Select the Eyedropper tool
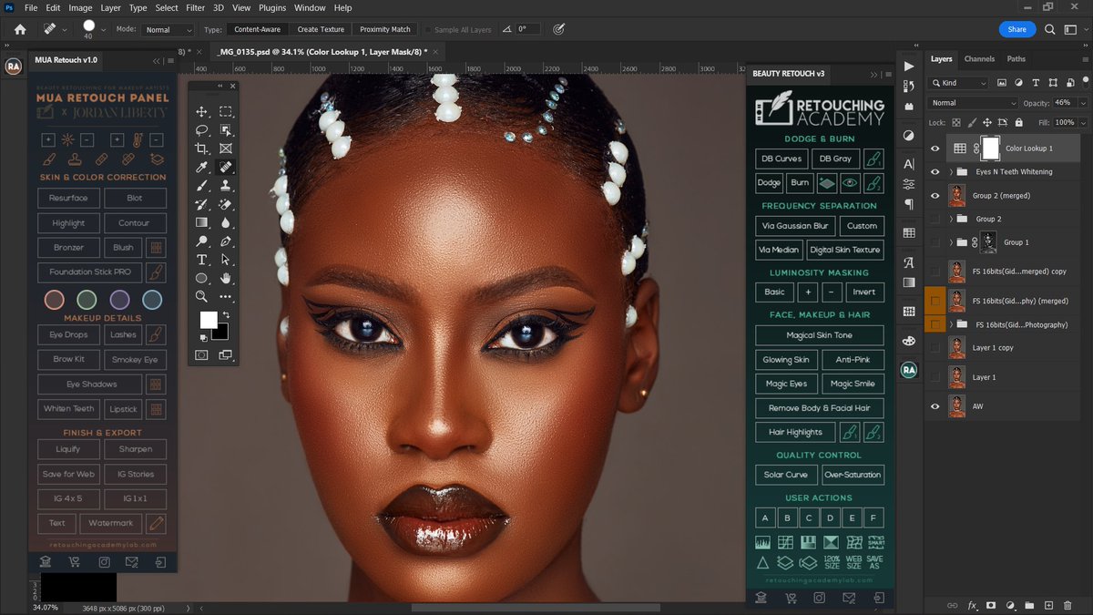The width and height of the screenshot is (1093, 615). (x=202, y=168)
